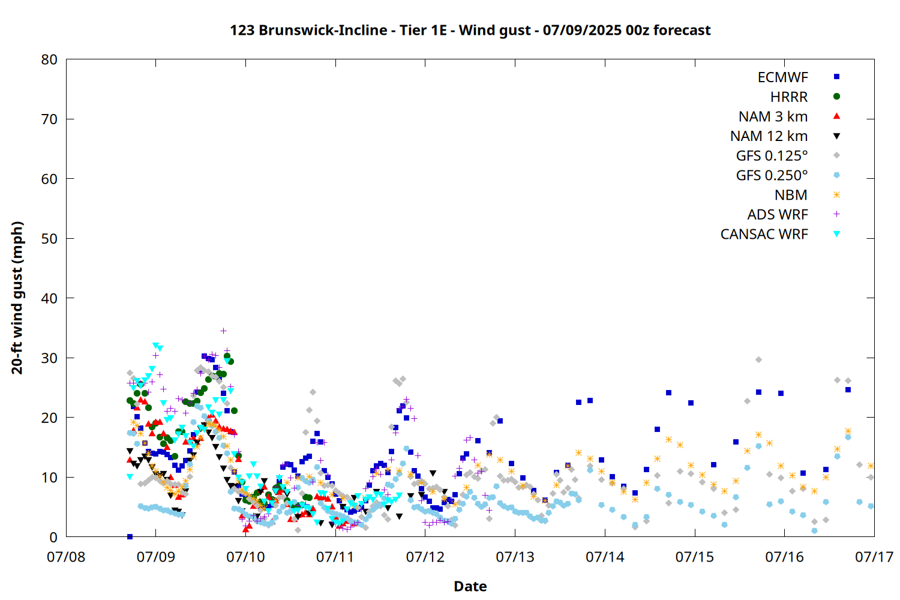Click the 07/16 date tick label
This screenshot has width=900, height=600.
tap(784, 557)
